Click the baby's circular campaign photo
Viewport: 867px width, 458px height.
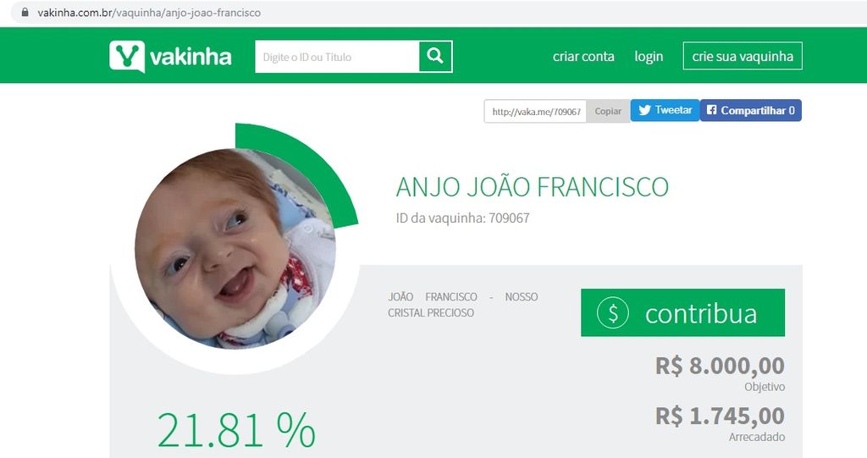tap(235, 249)
